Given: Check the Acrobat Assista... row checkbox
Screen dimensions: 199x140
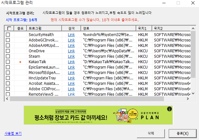Looking at the screenshot, I should (x=8, y=84).
